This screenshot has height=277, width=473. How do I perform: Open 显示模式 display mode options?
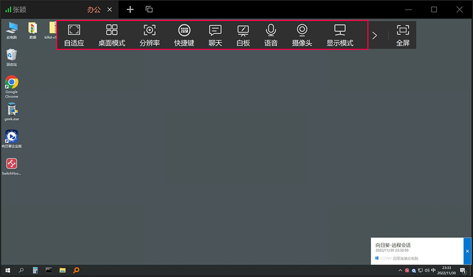pyautogui.click(x=340, y=35)
